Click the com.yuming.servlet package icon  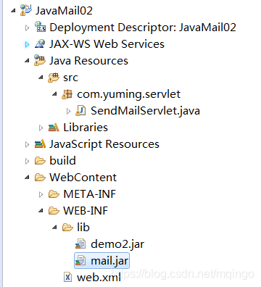coord(67,94)
